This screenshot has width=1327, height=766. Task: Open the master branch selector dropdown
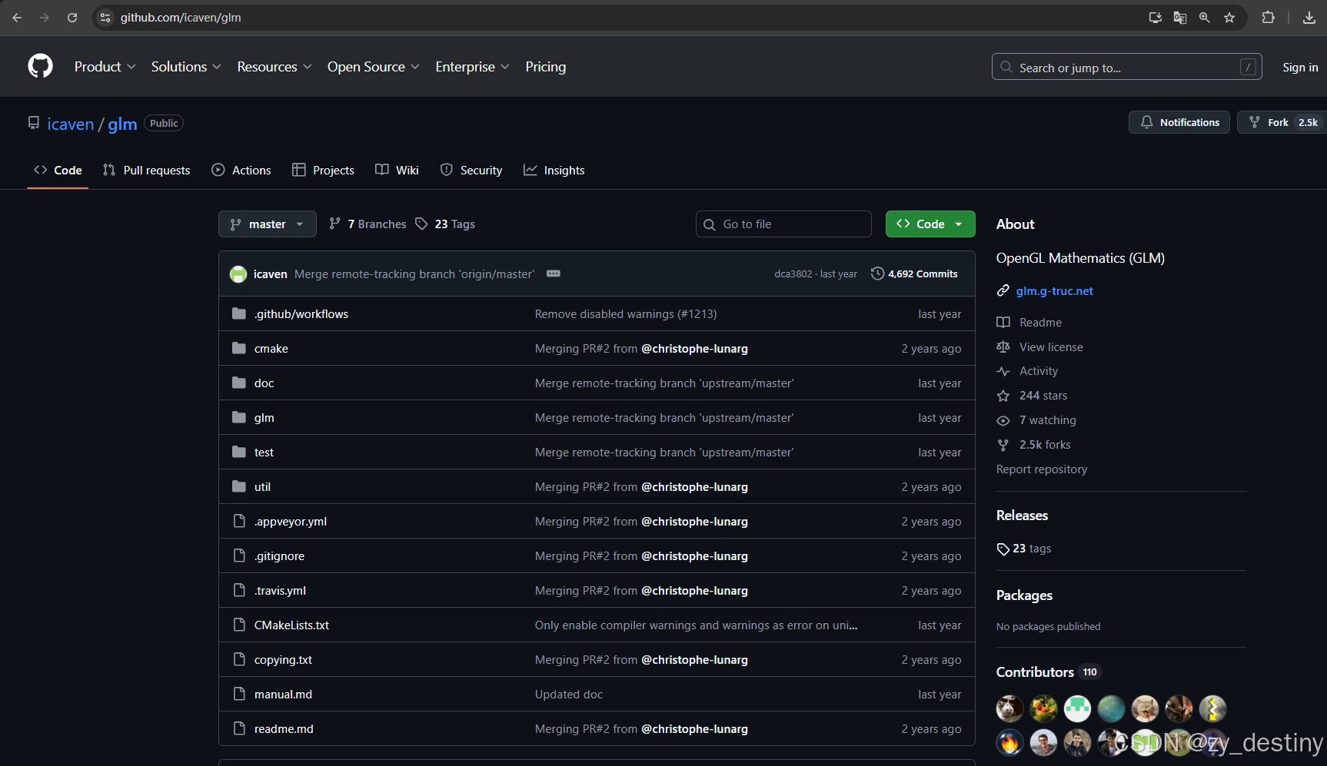click(268, 224)
